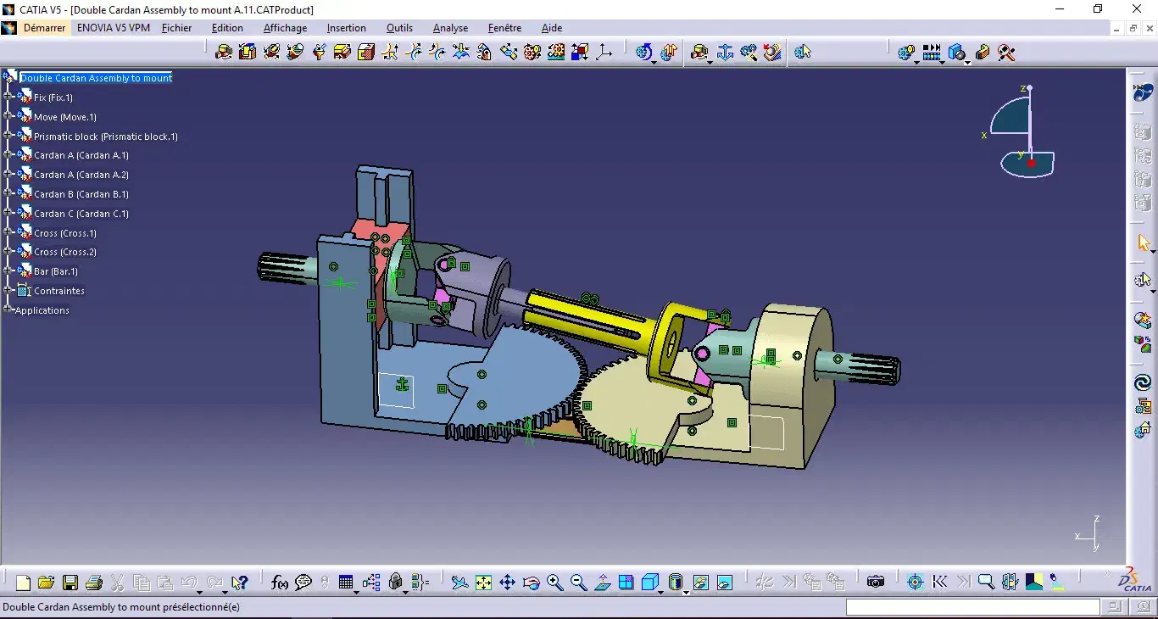Screen dimensions: 1158x619
Task: Open the Démarrer menu
Action: tap(44, 28)
